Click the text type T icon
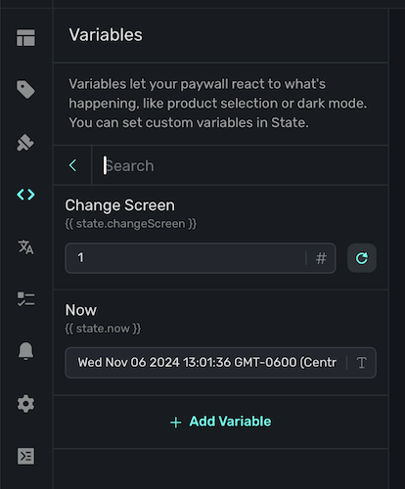This screenshot has height=489, width=405. pyautogui.click(x=362, y=363)
